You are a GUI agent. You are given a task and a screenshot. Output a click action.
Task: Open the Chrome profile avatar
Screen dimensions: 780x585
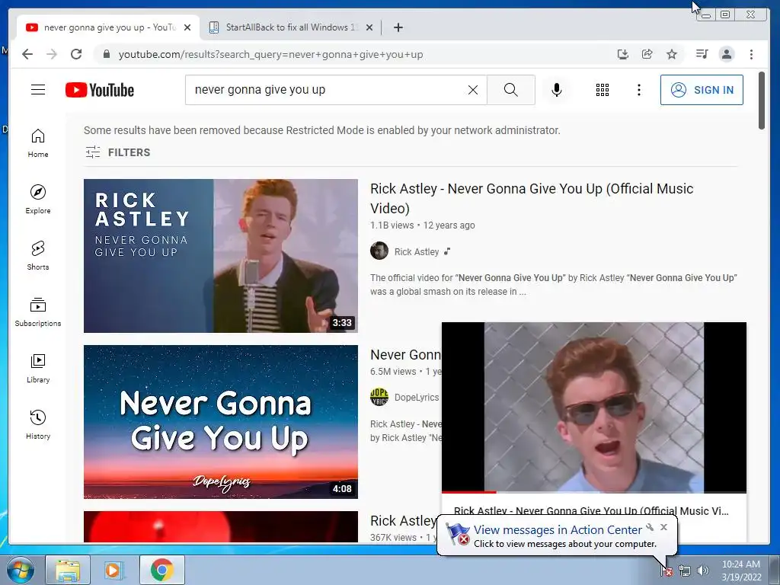[x=726, y=54]
